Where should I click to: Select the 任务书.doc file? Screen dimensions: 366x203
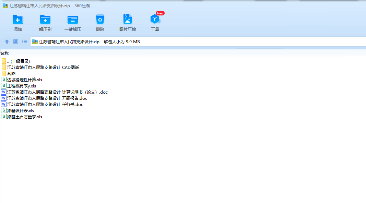[x=45, y=105]
